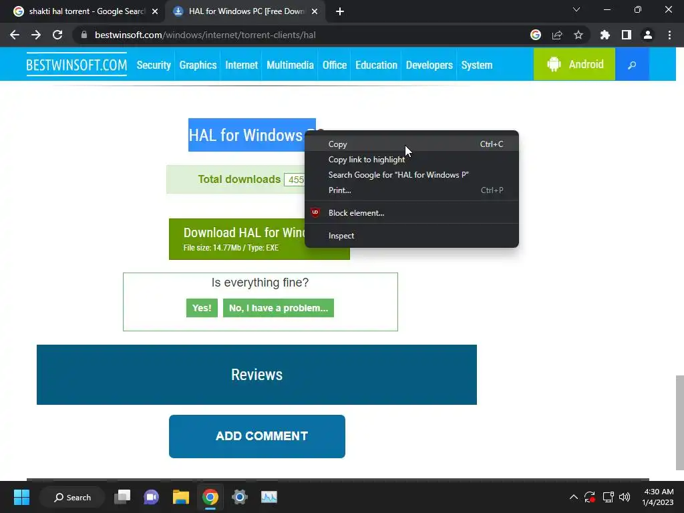Open the taskbar Search box
The width and height of the screenshot is (684, 513).
[72, 497]
